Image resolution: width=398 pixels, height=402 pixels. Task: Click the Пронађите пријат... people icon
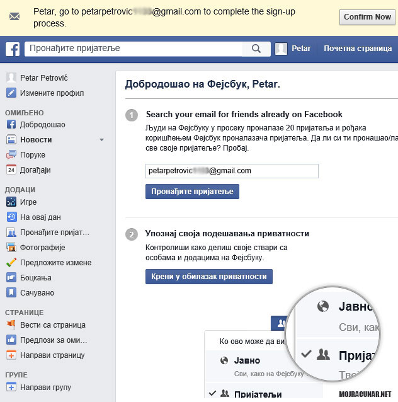coord(11,233)
